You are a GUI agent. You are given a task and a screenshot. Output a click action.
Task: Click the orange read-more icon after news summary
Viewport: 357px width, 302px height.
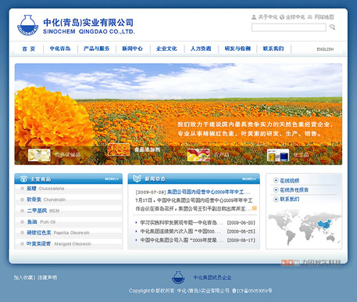pos(255,208)
